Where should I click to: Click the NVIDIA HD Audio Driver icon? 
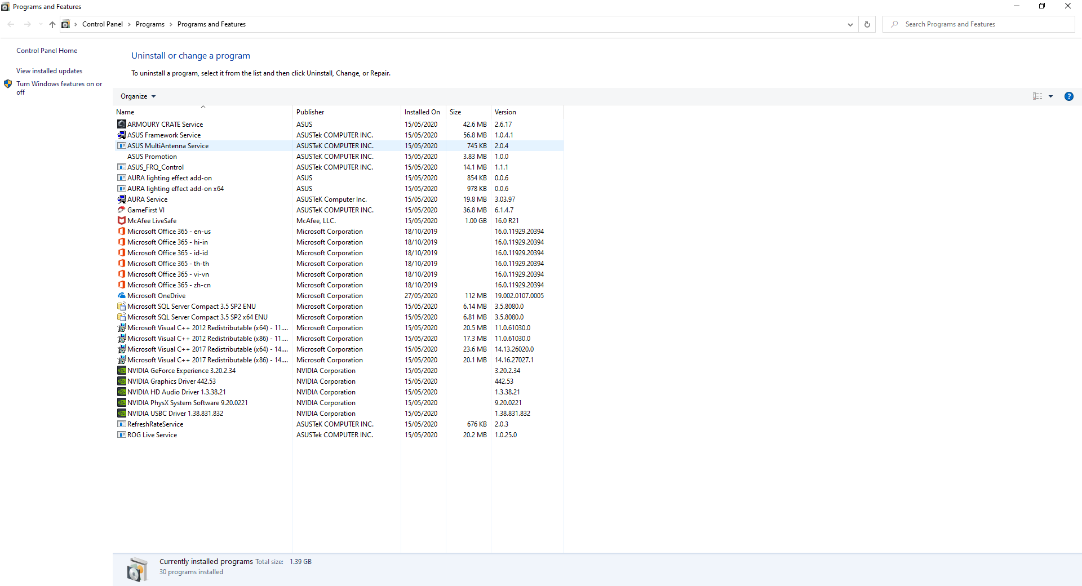[x=121, y=392]
